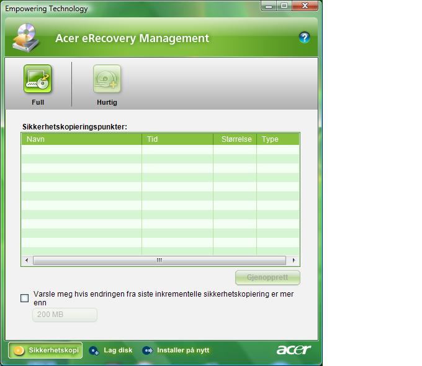Click the eRecovery disc logo icon
The width and height of the screenshot is (422, 366).
coord(25,38)
